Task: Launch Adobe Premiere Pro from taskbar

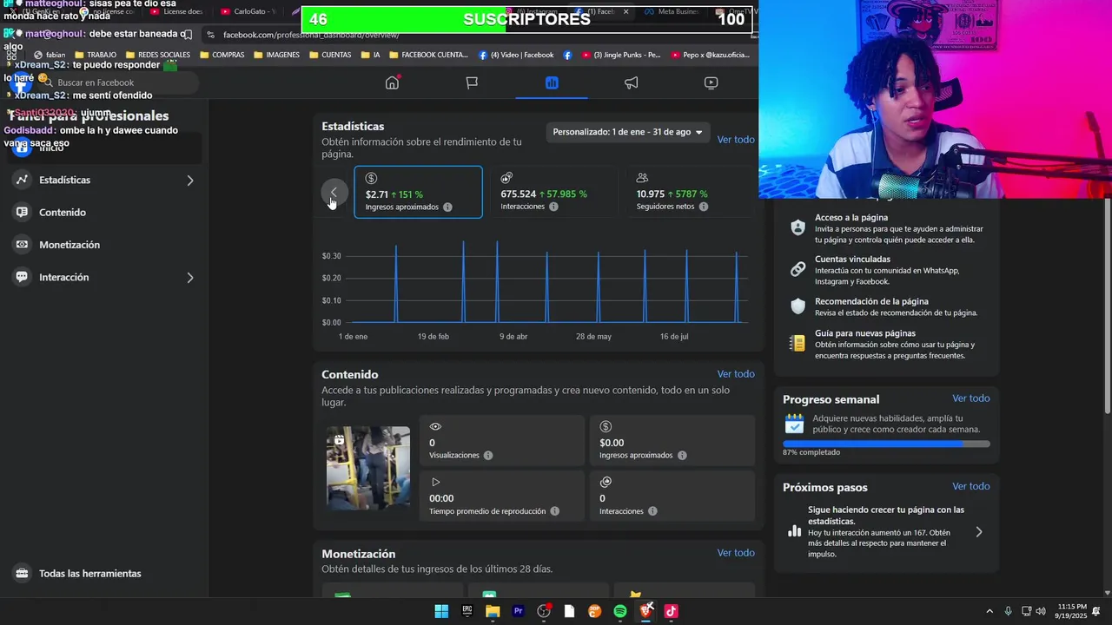Action: [519, 611]
